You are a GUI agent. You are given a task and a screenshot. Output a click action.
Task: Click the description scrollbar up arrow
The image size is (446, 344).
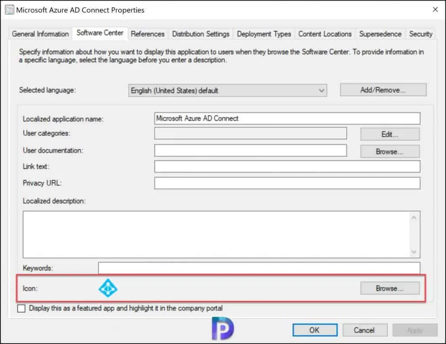click(414, 218)
